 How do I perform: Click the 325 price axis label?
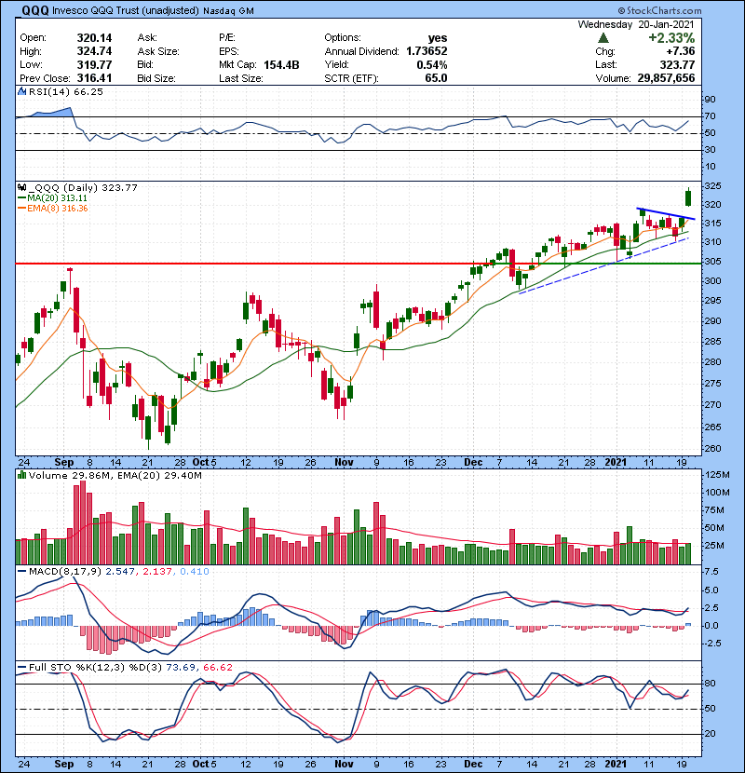tap(713, 186)
